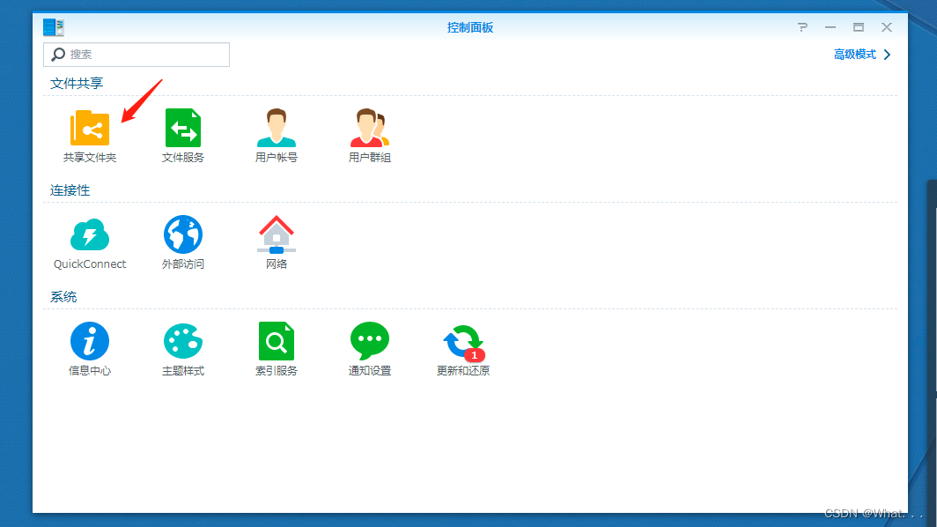Switch to 高级模式 advanced mode
Viewport: 937px width, 527px height.
click(855, 54)
